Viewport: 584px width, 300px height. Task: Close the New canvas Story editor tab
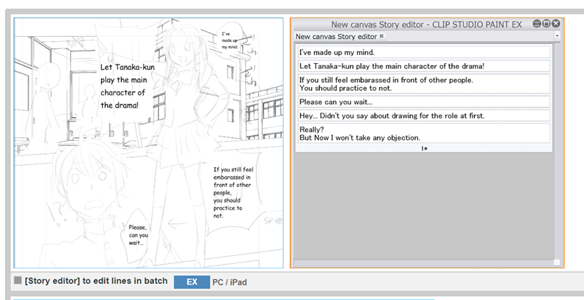click(382, 37)
